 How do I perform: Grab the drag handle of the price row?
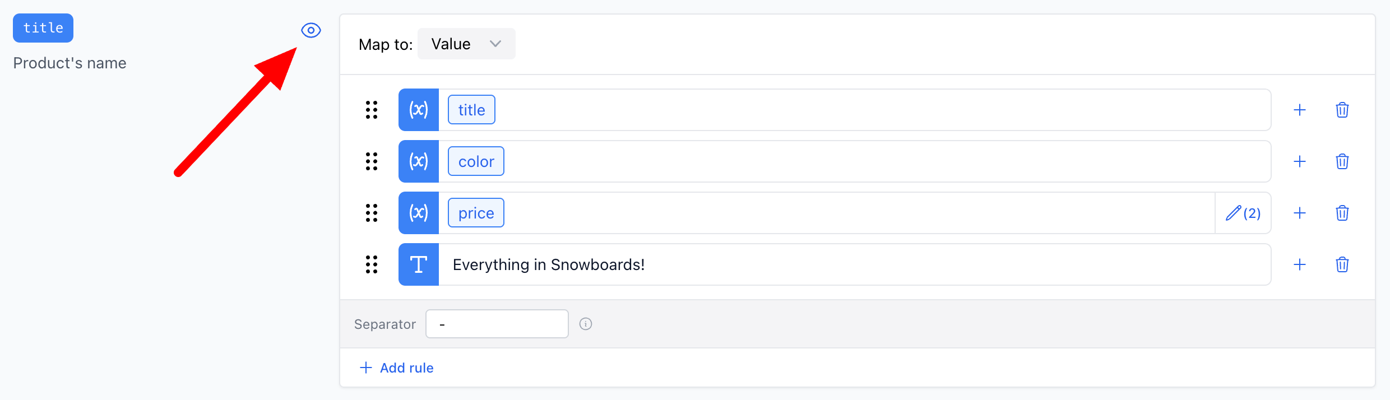point(372,213)
